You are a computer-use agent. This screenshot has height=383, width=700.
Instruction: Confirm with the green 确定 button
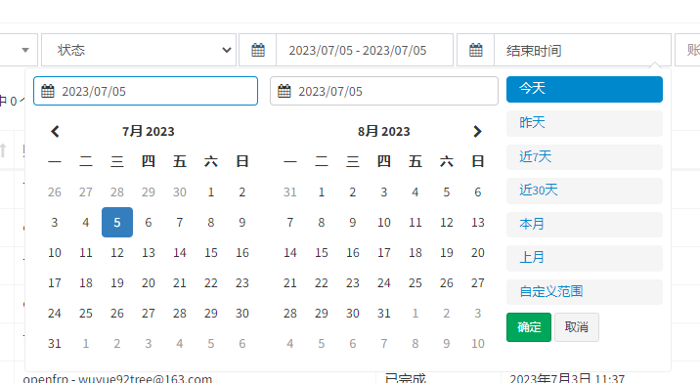pyautogui.click(x=529, y=327)
